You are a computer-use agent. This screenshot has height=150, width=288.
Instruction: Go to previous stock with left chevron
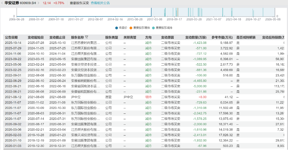pyautogui.click(x=2, y=3)
